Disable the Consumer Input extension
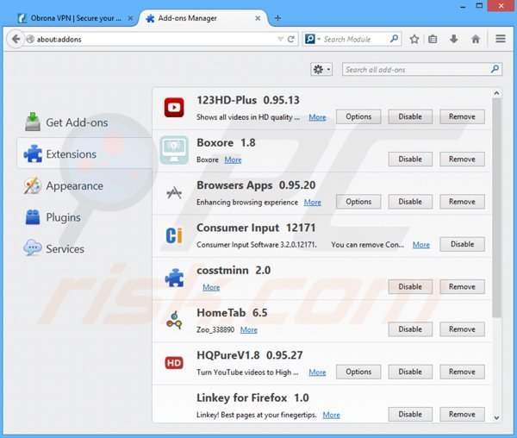The image size is (517, 438). coord(462,244)
